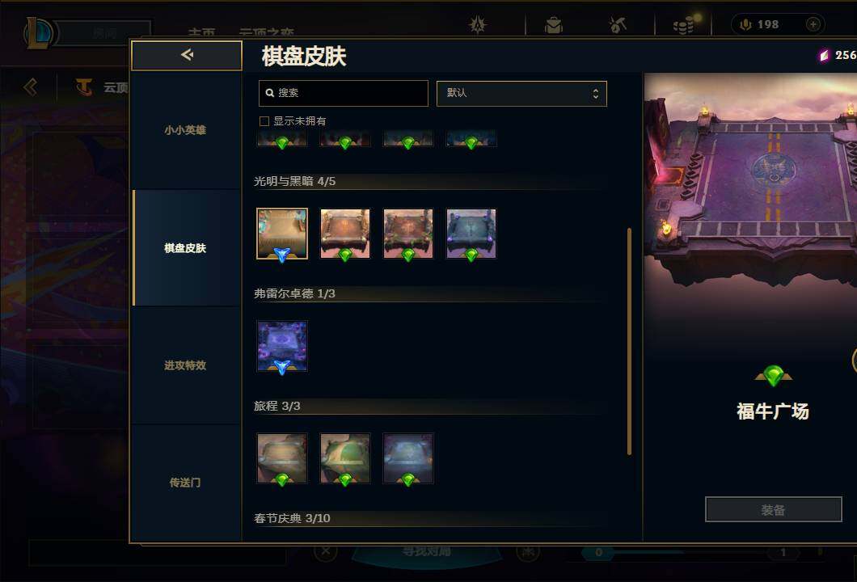Viewport: 857px width, 582px height.
Task: Open the 默认 sort dropdown
Action: [x=521, y=94]
